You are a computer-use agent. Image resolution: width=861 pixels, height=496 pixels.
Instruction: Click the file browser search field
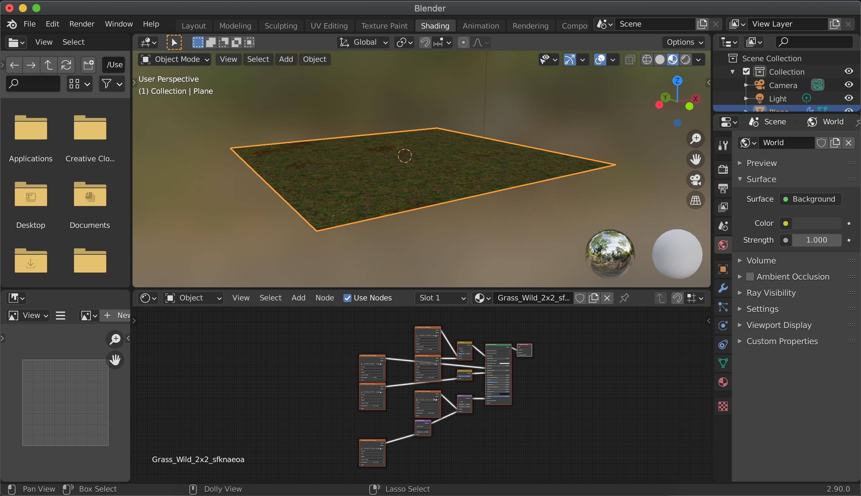[x=33, y=83]
